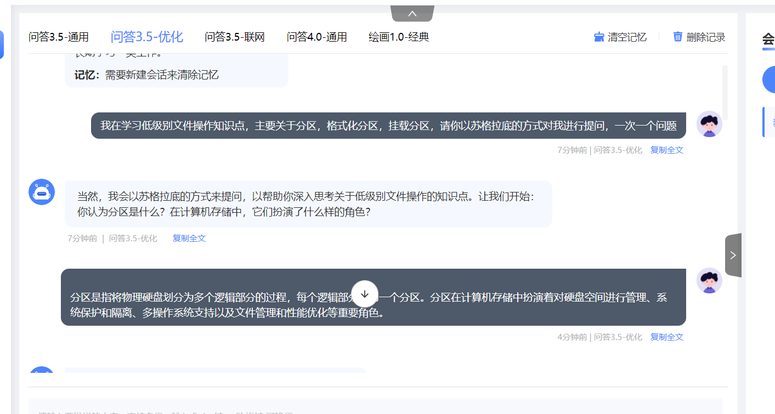Click the chat vertical scrollbar thumb
This screenshot has width=775, height=414.
coord(725,92)
